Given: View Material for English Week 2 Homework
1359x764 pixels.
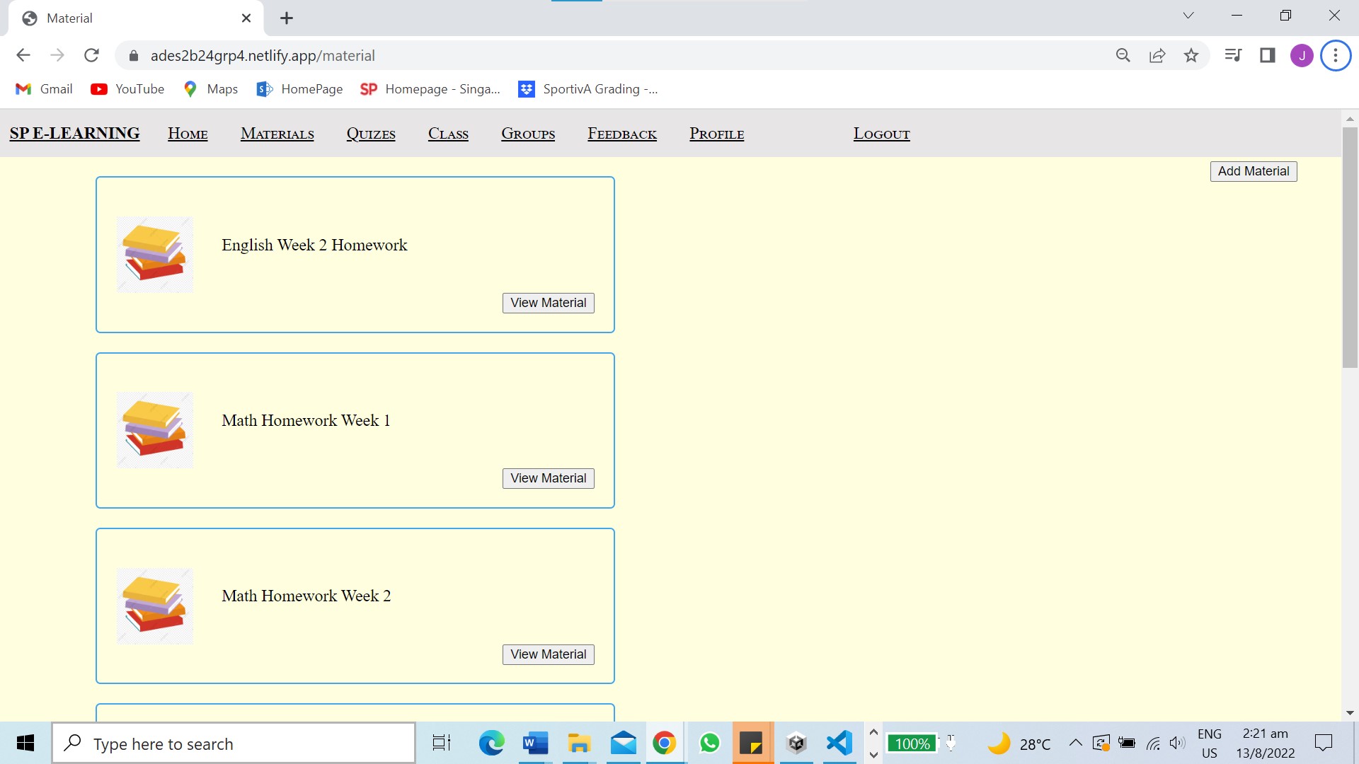Looking at the screenshot, I should [x=549, y=303].
